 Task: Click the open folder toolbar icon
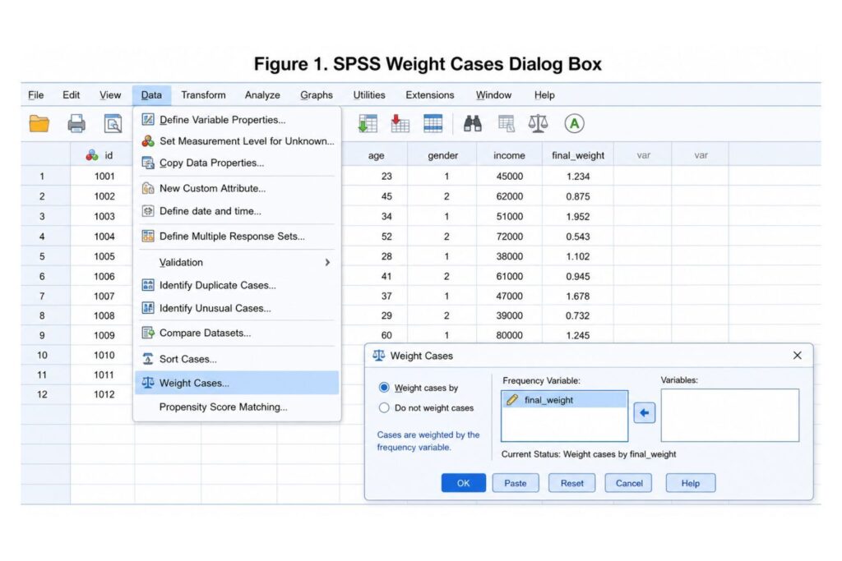coord(39,124)
